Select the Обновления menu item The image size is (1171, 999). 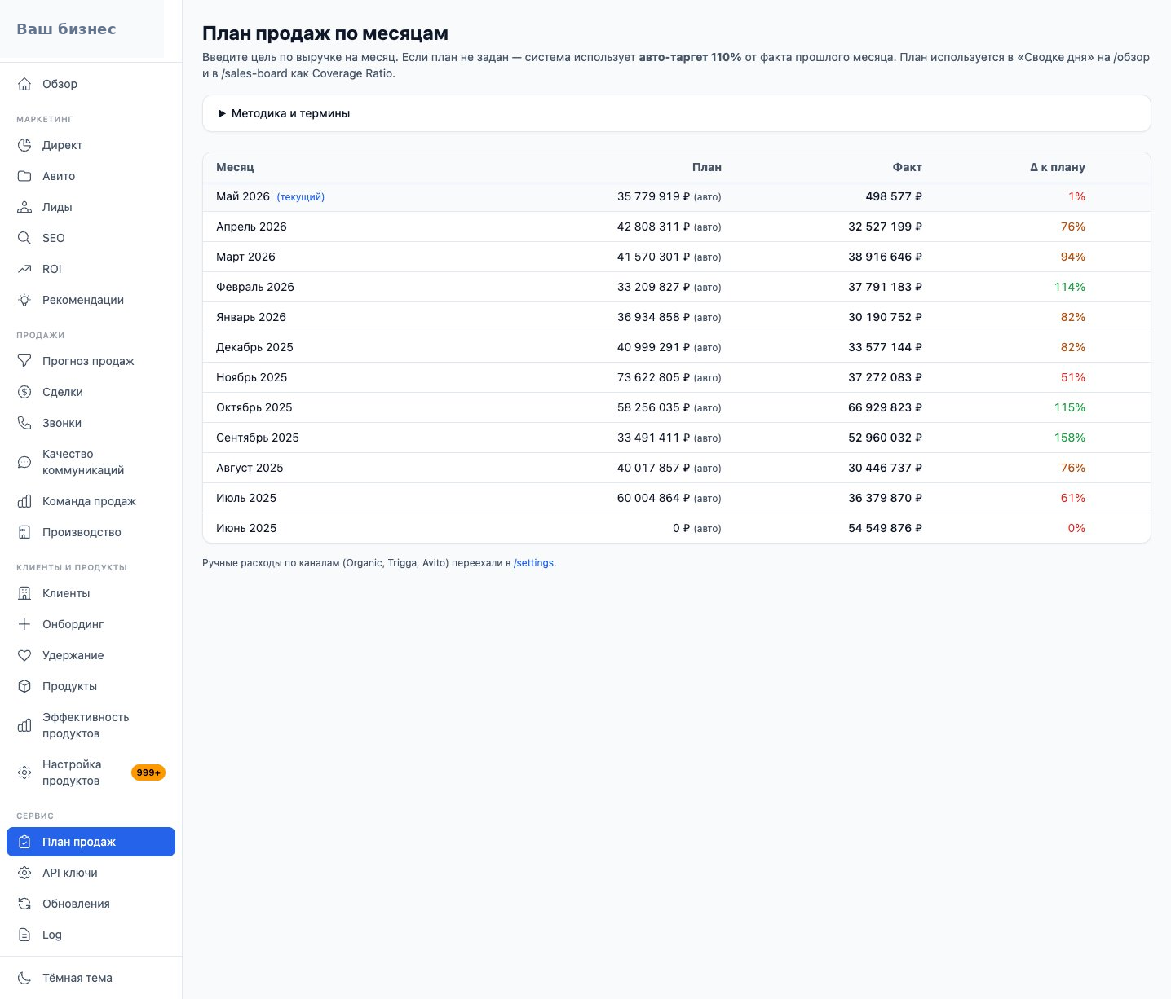(91, 904)
